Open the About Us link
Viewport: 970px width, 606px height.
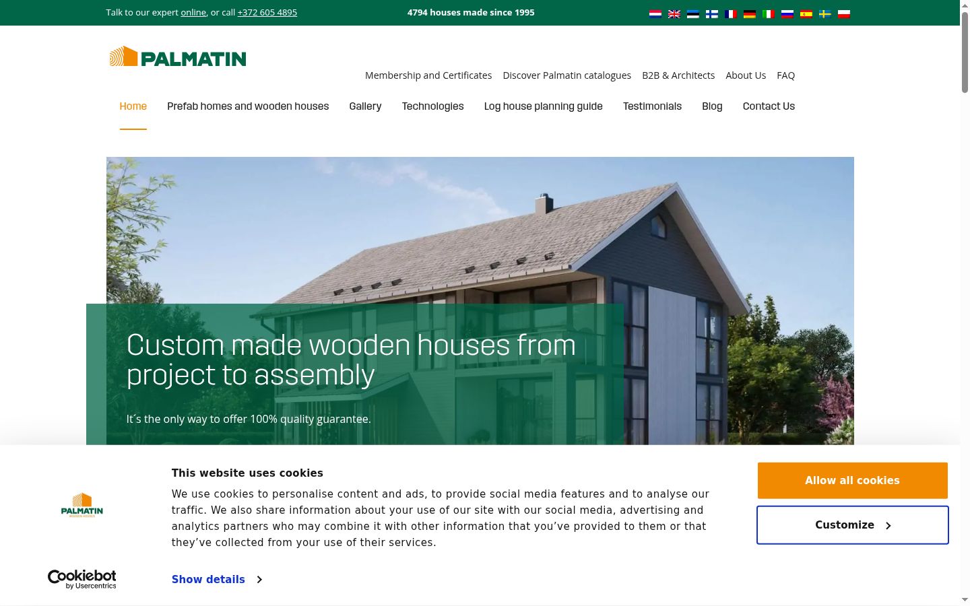click(746, 75)
